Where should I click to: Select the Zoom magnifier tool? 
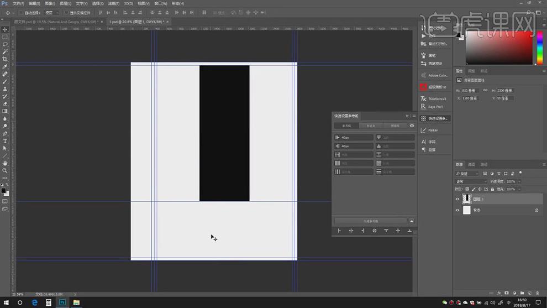coord(5,171)
